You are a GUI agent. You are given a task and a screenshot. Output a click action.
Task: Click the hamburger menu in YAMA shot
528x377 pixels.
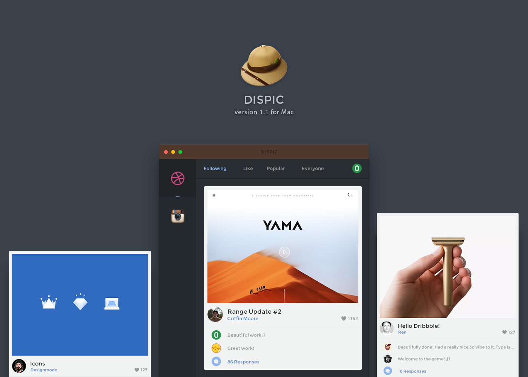[x=214, y=195]
